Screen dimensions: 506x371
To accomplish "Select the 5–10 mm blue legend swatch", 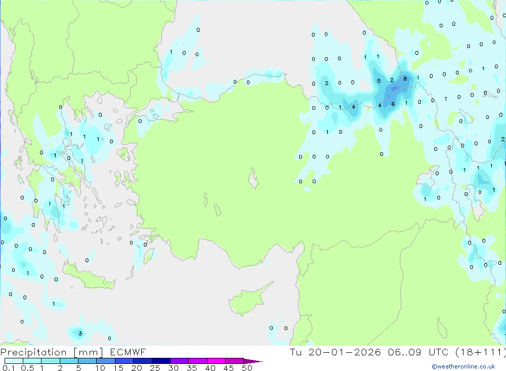I will click(x=87, y=361).
